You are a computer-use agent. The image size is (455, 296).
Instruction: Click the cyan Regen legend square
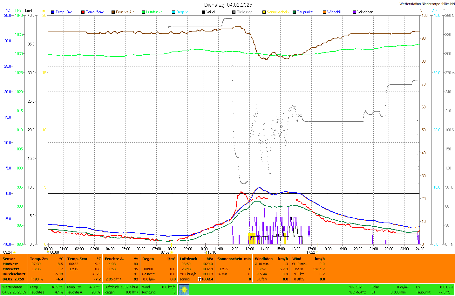[x=173, y=12]
